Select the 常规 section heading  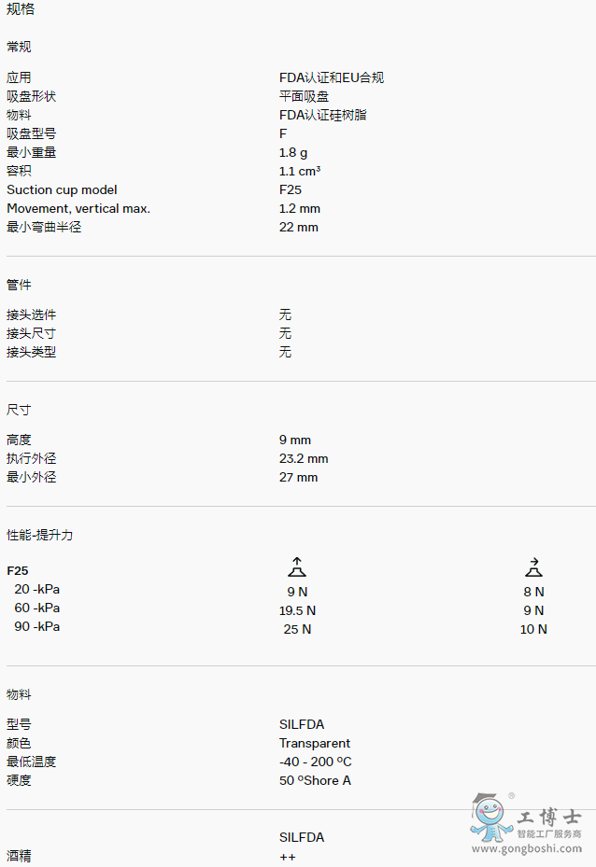(19, 47)
